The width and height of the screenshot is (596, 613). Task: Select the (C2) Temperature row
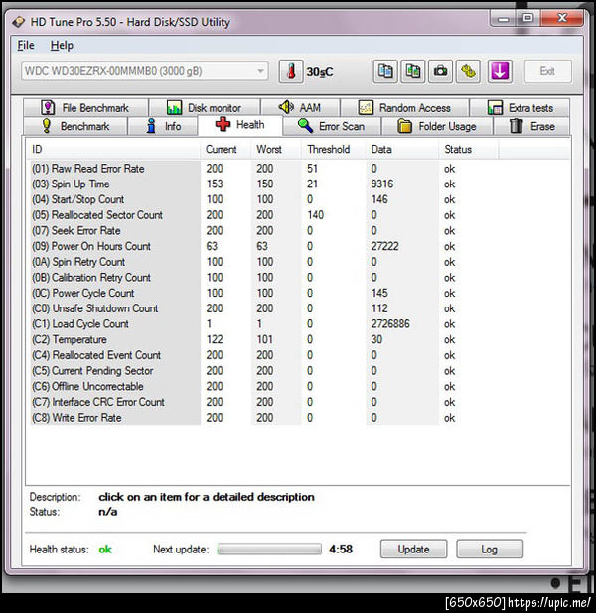(300, 340)
